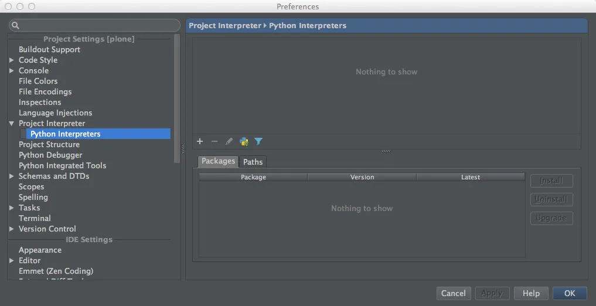Open Python Integrated Tools settings

point(62,166)
